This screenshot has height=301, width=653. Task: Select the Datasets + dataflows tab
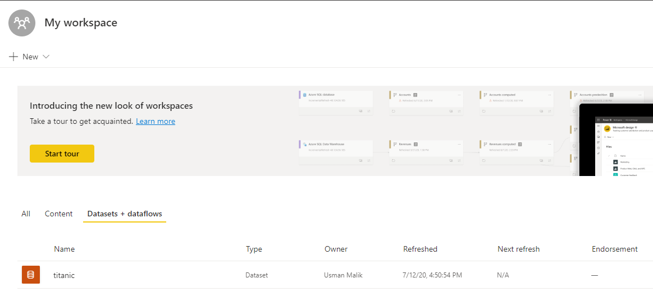point(125,214)
